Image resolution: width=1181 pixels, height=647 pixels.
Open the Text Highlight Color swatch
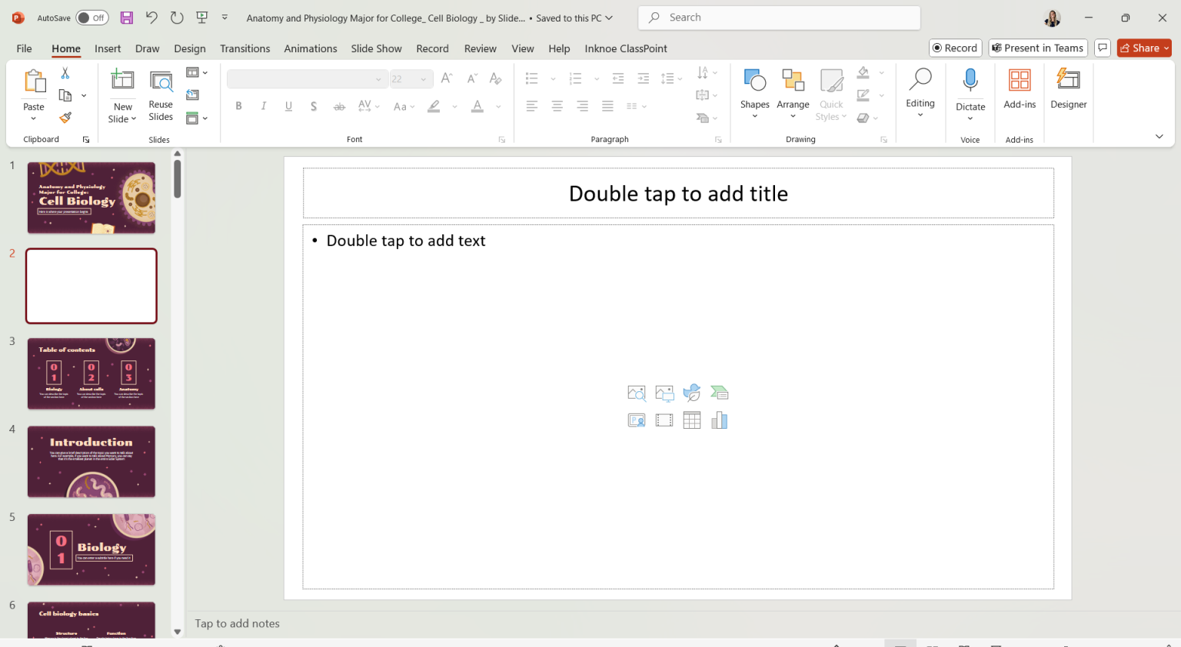434,105
